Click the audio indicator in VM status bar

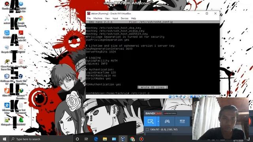click(x=177, y=97)
